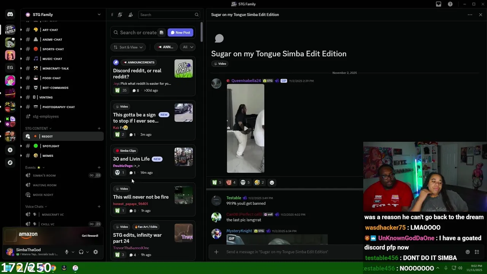Toggle notification mute bell in forum header
Viewport: 487px width, 274px height.
(120, 15)
